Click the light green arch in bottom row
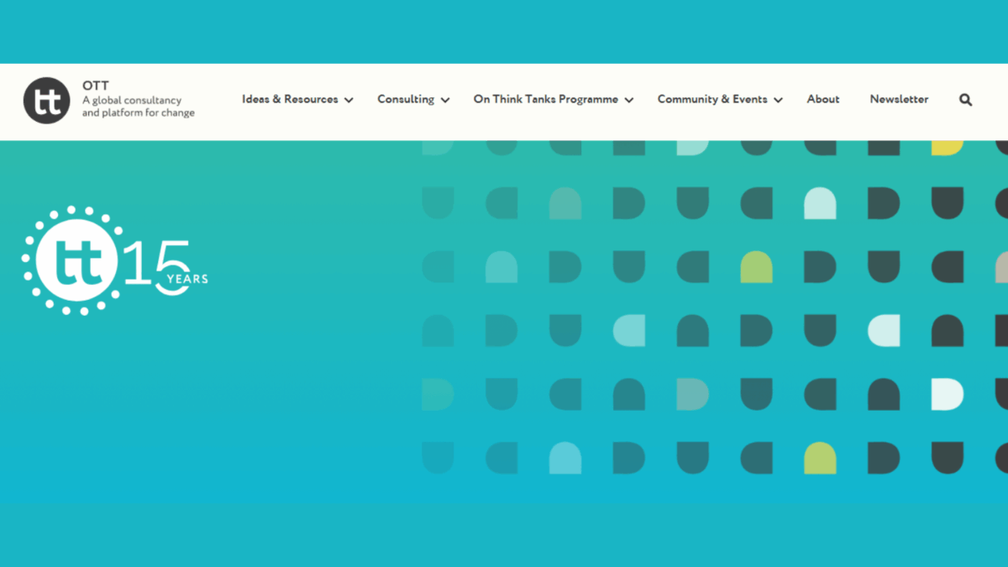This screenshot has height=567, width=1008. (820, 458)
